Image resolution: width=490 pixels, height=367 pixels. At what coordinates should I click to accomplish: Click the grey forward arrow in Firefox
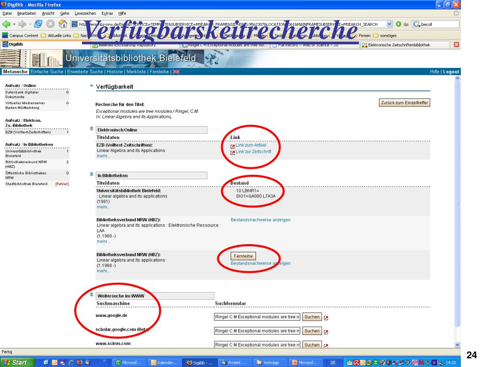[x=22, y=24]
